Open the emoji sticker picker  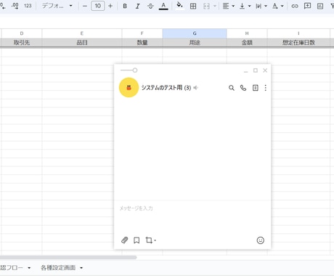click(x=261, y=240)
